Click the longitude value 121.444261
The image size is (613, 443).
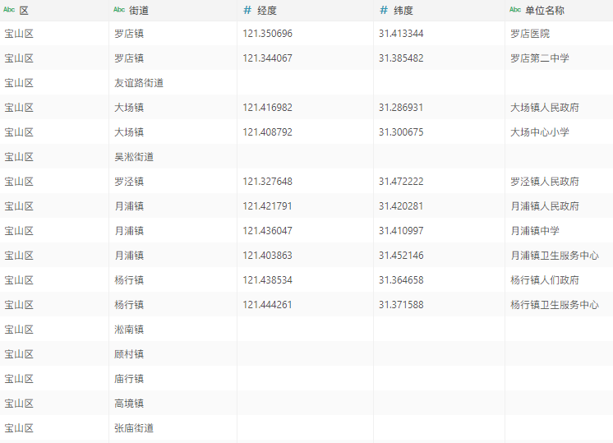pos(268,305)
